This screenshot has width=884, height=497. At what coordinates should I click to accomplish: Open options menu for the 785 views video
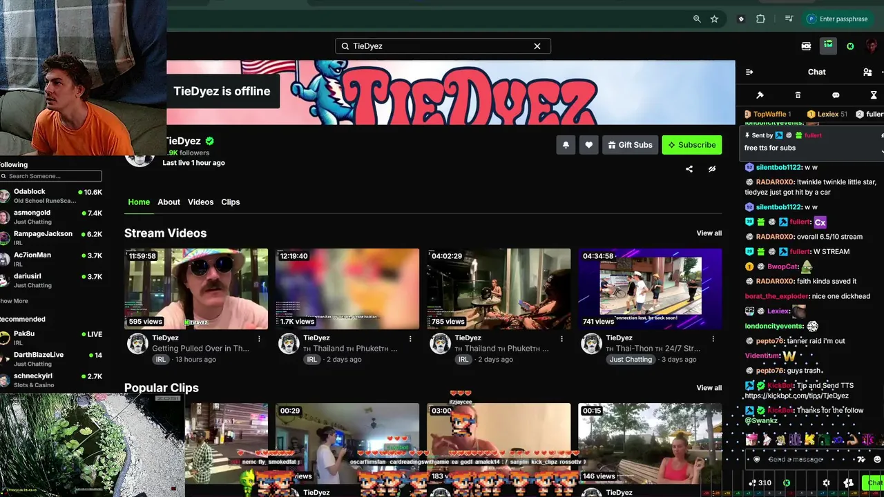[561, 339]
